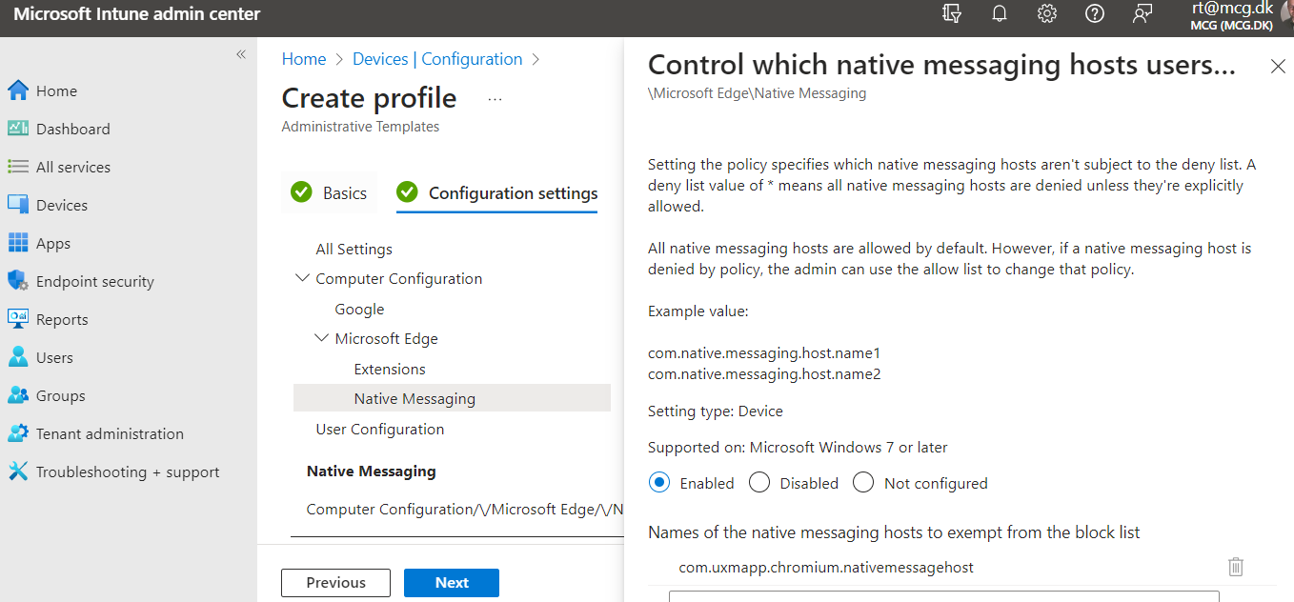Open Devices in the left menu
Image resolution: width=1294 pixels, height=602 pixels.
pos(61,205)
